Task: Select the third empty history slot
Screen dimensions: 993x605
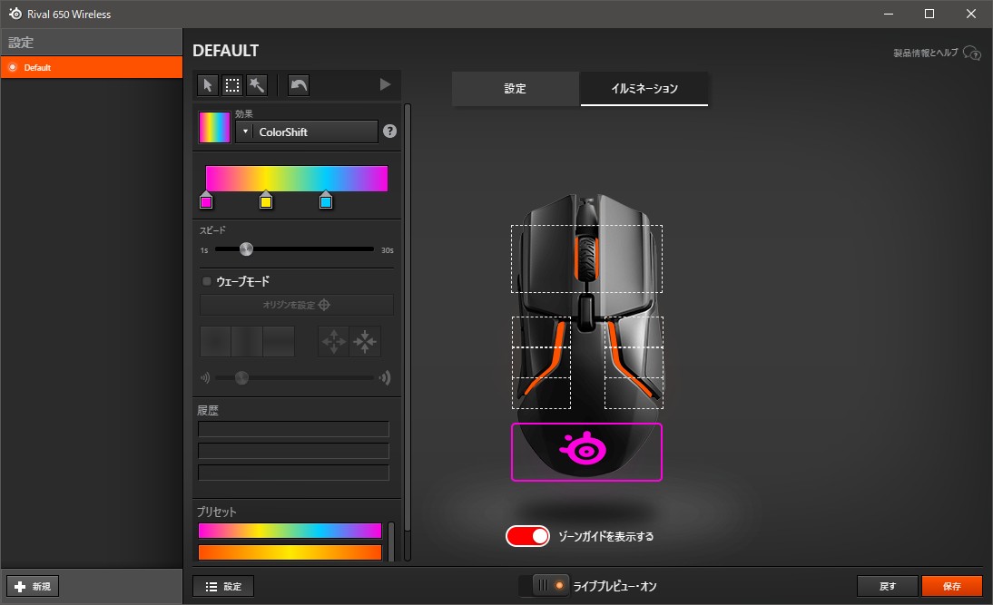Action: 293,473
